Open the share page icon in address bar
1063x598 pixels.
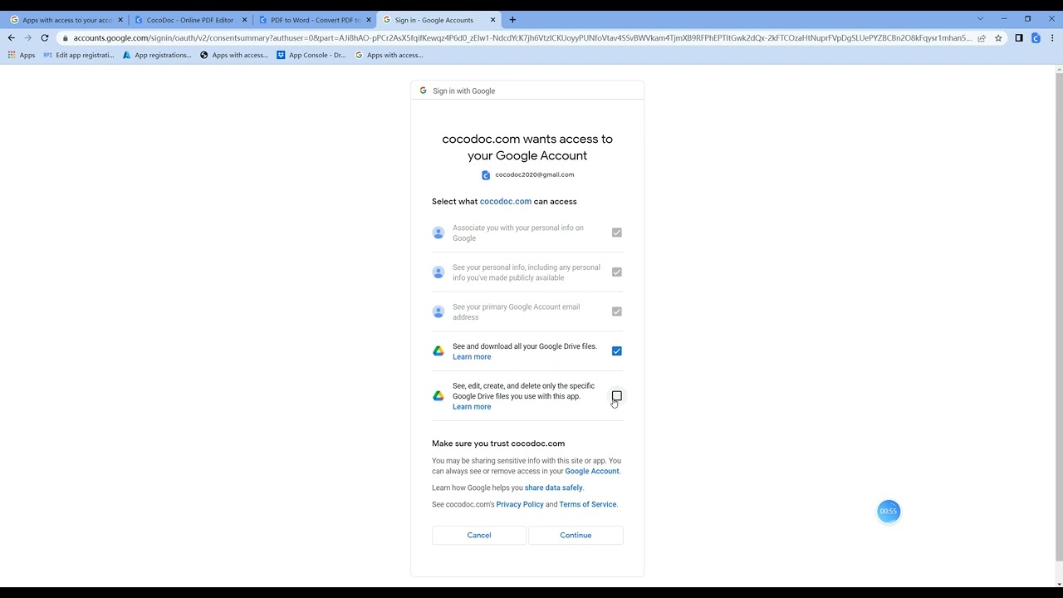(982, 37)
